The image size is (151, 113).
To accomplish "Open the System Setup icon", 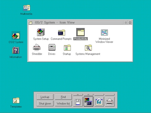I will point(41,32).
